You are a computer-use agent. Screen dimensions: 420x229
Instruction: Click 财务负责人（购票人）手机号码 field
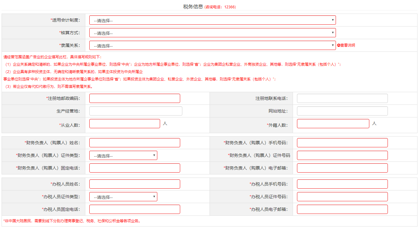coord(342,143)
